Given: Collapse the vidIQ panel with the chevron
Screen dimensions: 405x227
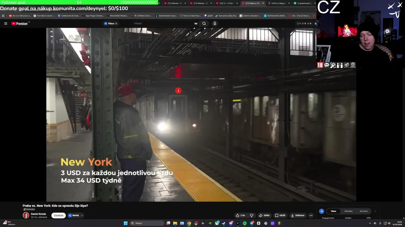Looking at the screenshot, I should (375, 211).
